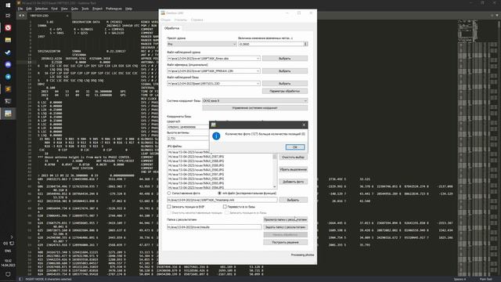Open the terminal icon in the taskbar

(x=8, y=101)
